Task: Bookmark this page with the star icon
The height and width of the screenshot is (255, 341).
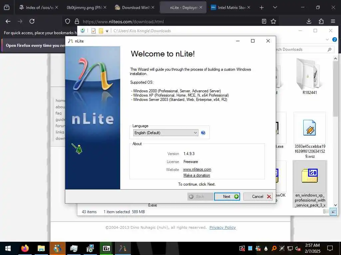Action: (x=273, y=21)
